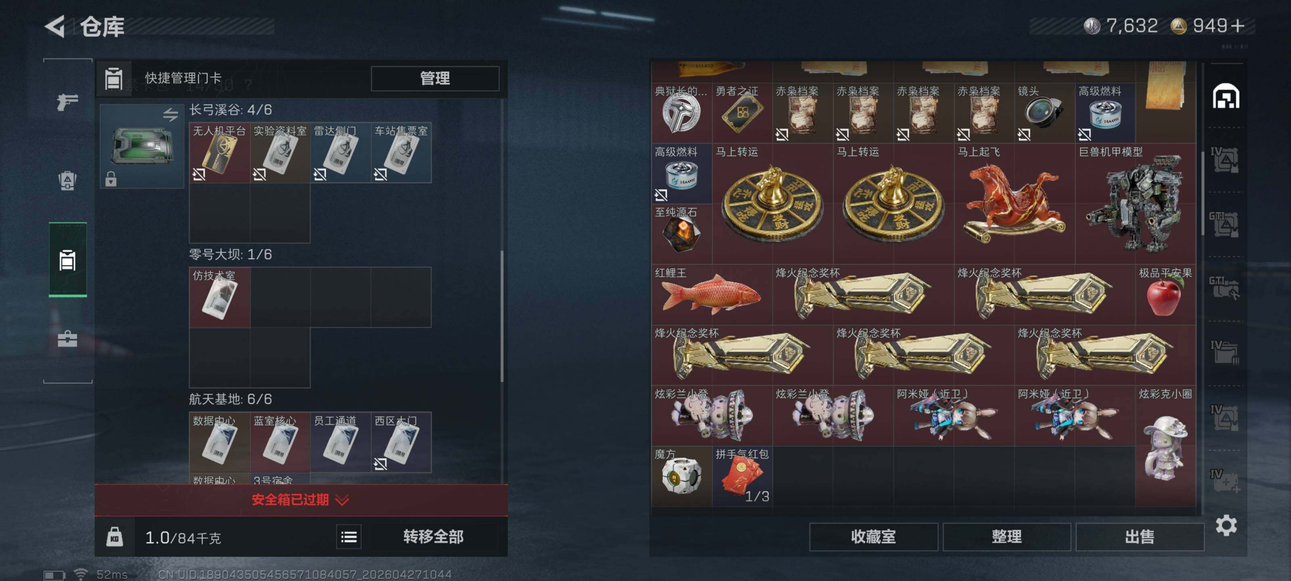The width and height of the screenshot is (1291, 581).
Task: Open the first IV storage box on right sidebar
Action: tap(1225, 160)
